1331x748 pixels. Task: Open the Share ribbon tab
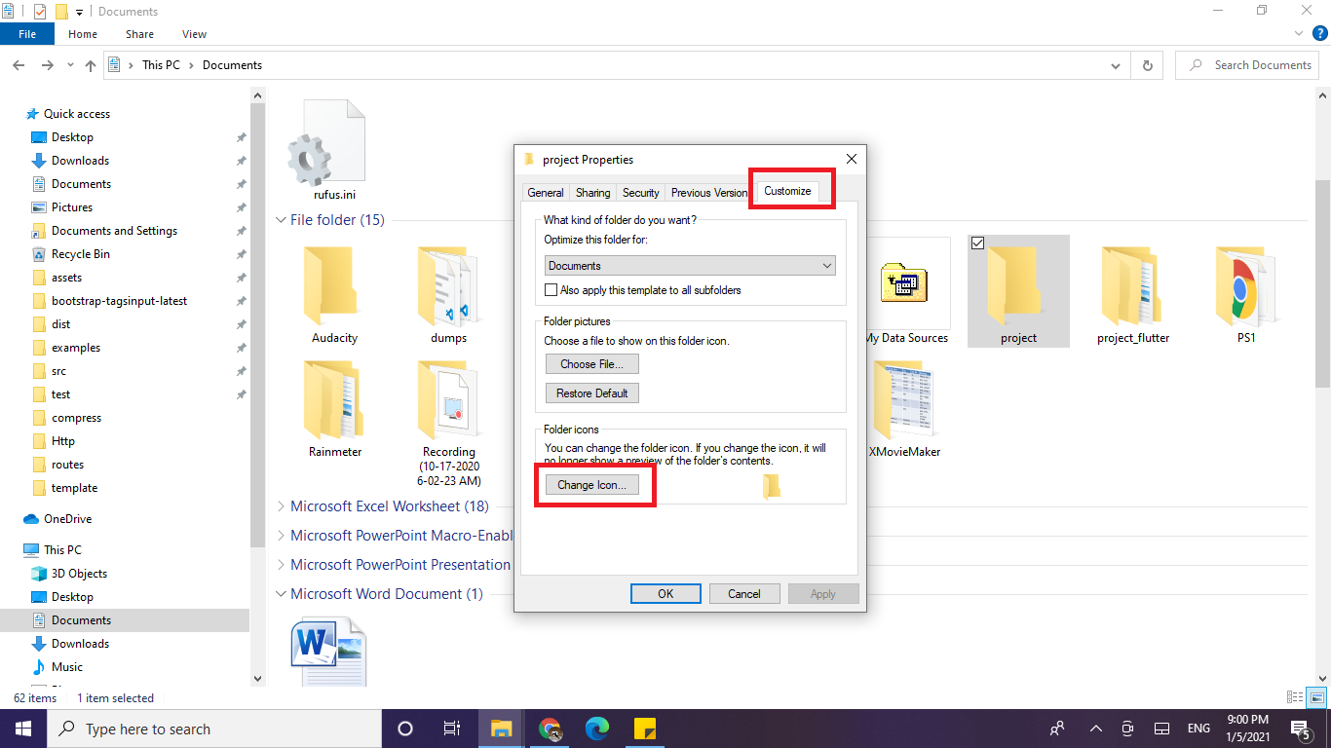coord(139,34)
